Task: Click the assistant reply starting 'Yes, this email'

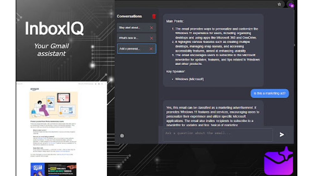Action: coord(213,113)
